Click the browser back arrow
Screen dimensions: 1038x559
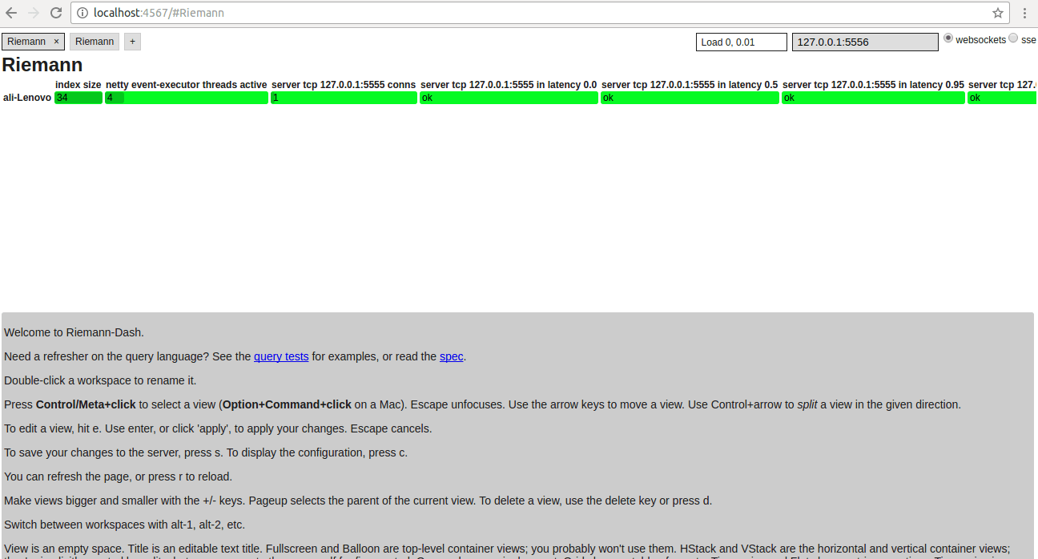tap(11, 13)
